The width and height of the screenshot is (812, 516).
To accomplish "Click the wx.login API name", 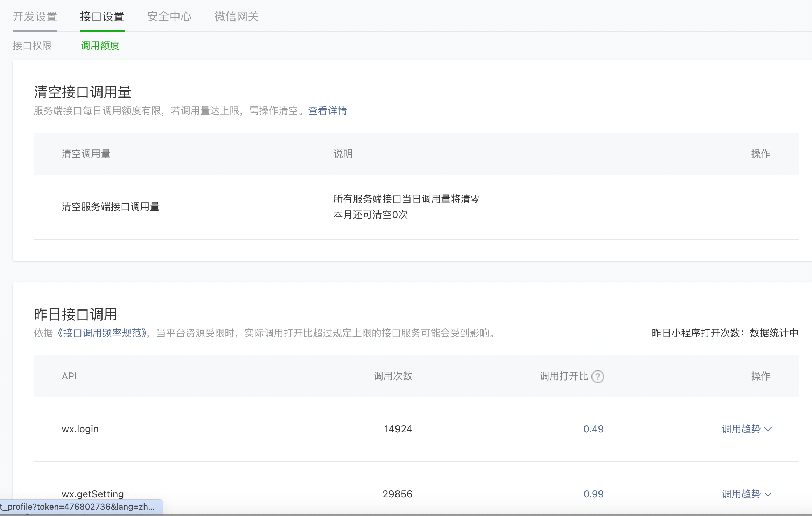I will click(x=80, y=429).
